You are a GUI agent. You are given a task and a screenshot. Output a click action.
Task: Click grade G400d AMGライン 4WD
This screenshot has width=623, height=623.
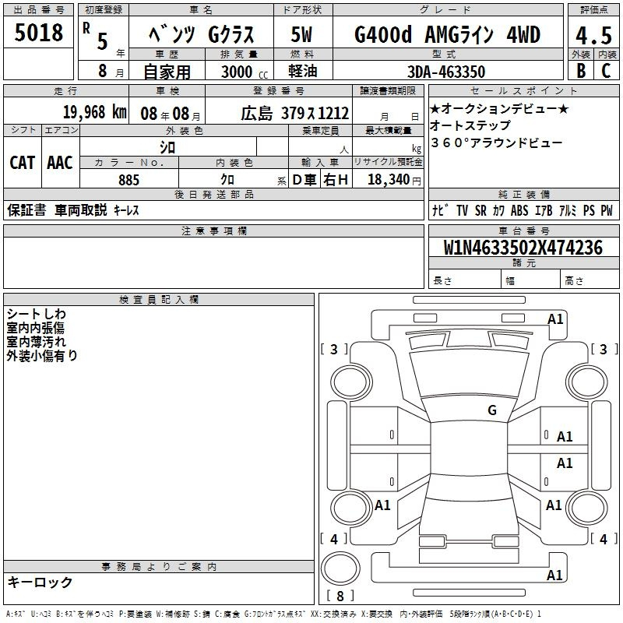coord(447,34)
